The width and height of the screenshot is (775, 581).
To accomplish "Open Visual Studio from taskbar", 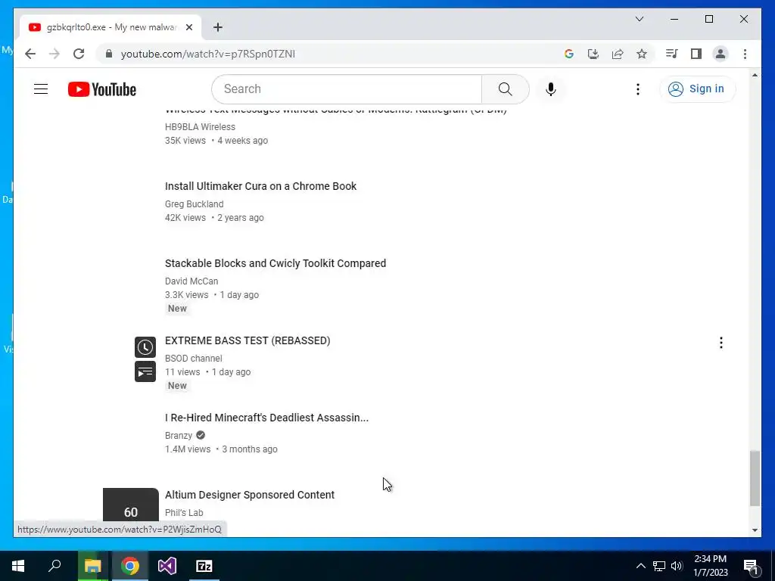I will [x=167, y=566].
